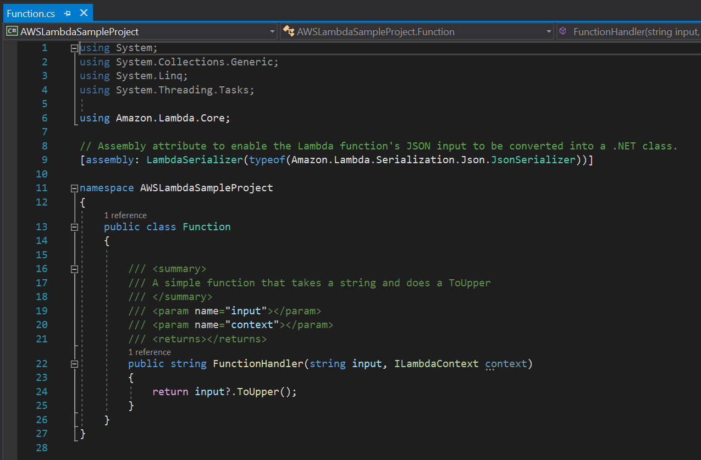Open the AWSLambdaSampleProject project dropdown
This screenshot has height=460, width=701.
tap(272, 32)
